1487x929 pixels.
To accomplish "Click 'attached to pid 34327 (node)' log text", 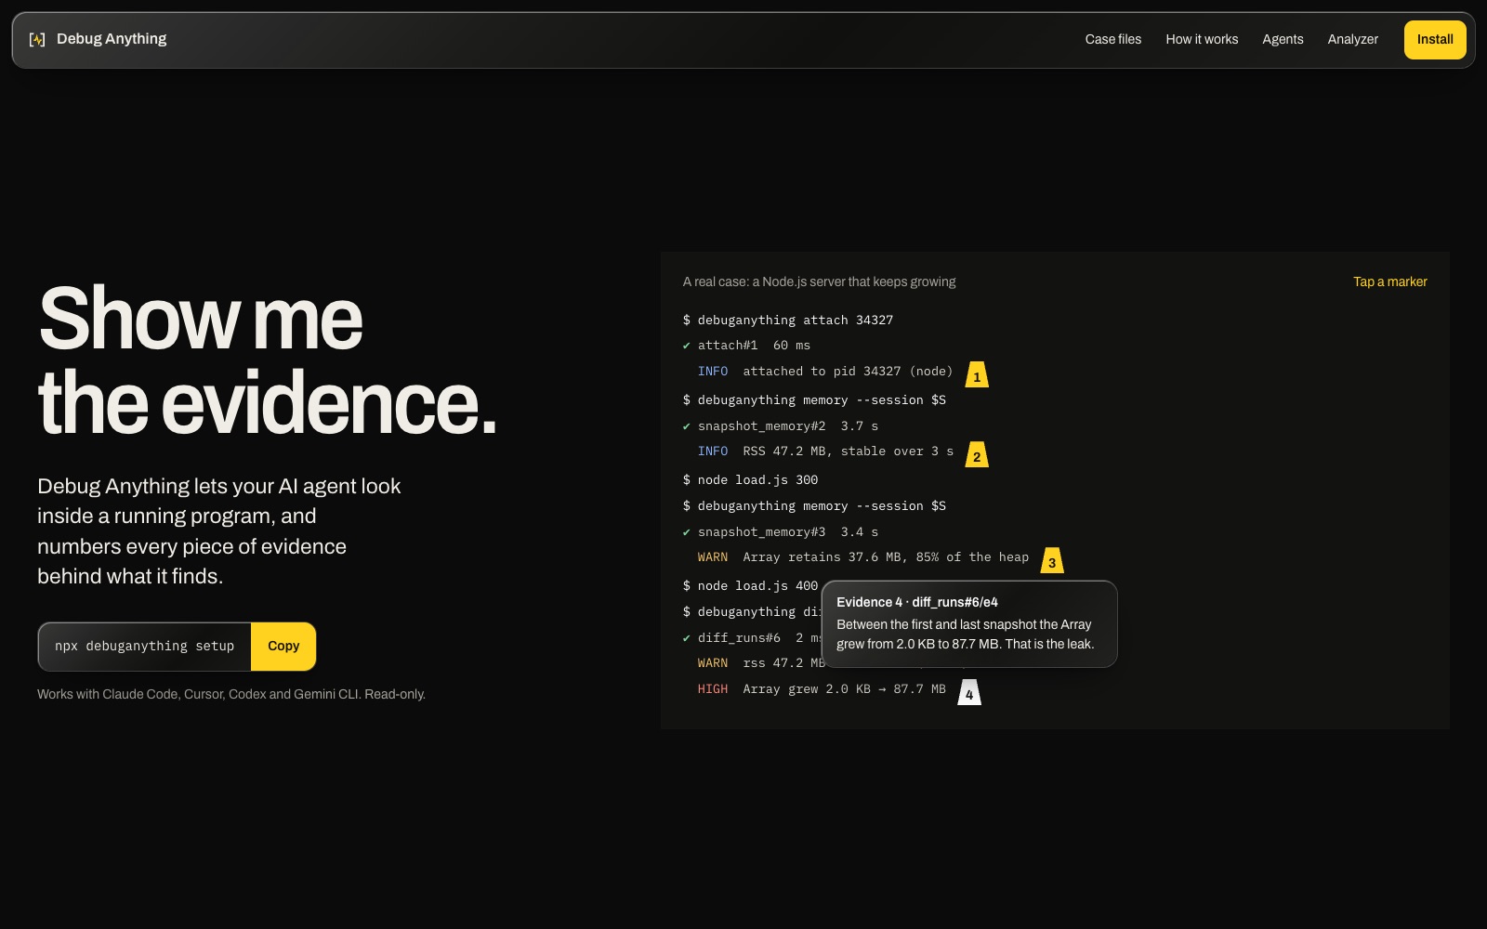I will point(848,372).
